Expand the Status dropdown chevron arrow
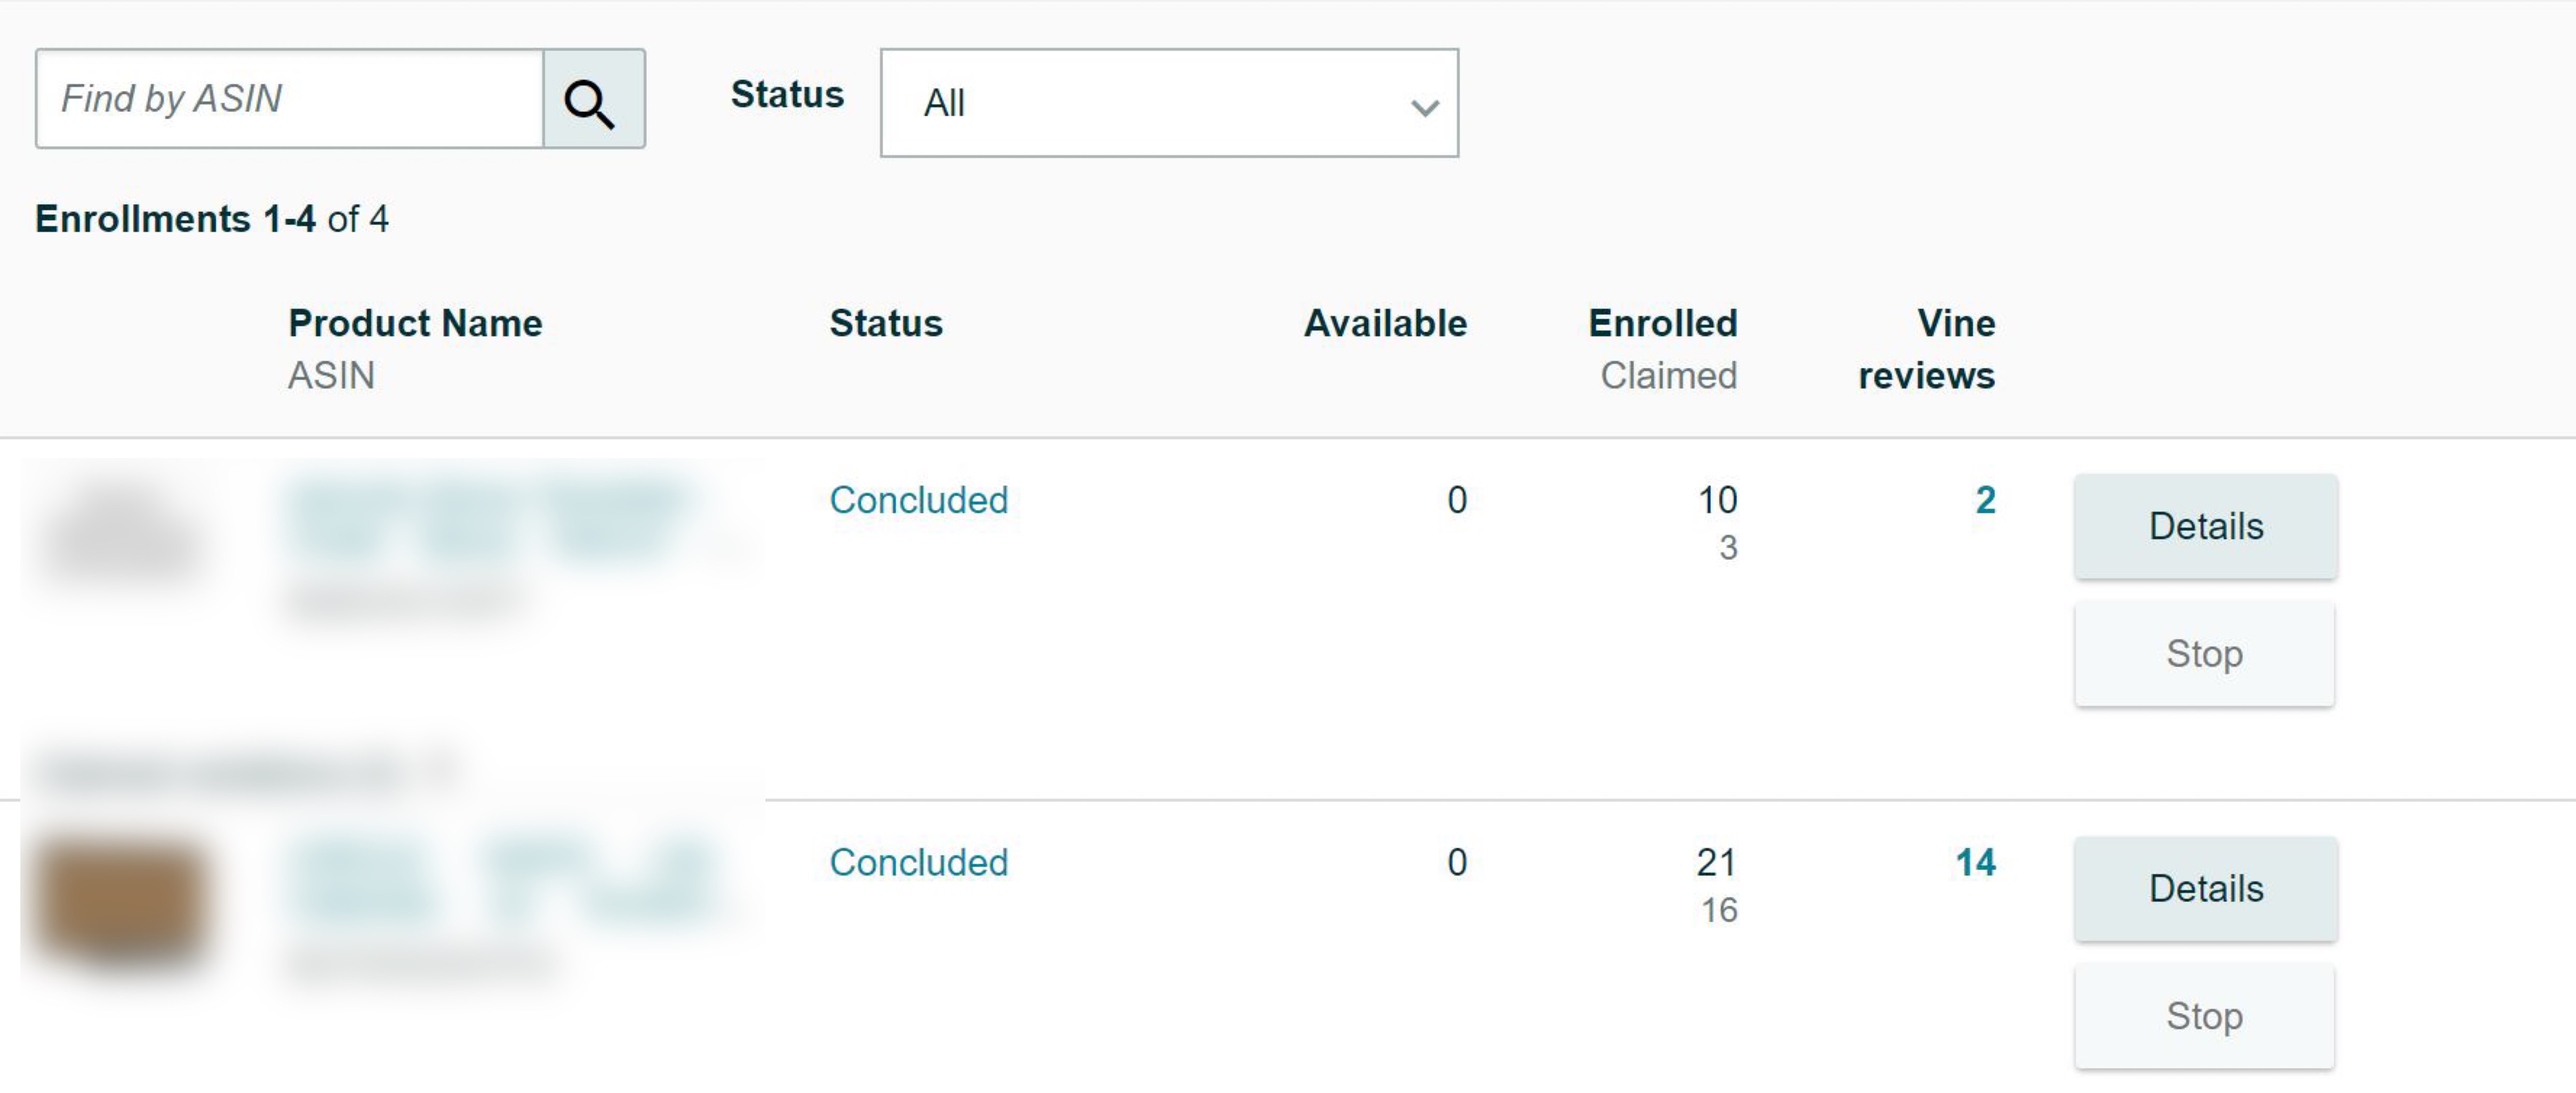 pyautogui.click(x=1424, y=105)
